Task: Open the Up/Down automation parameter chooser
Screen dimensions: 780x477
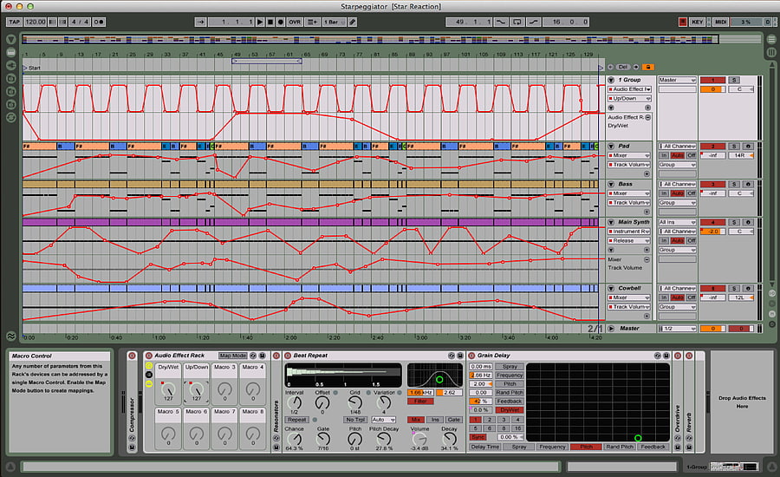Action: click(x=629, y=99)
